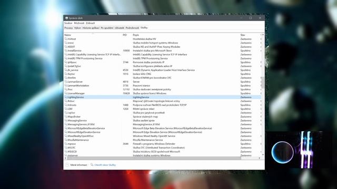Image resolution: width=337 pixels, height=189 pixels.
Task: Click the icon of the LicenseManager row
Action: point(66,93)
